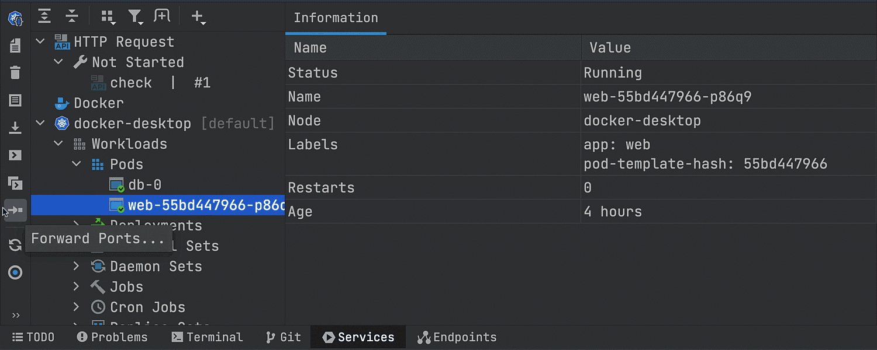Image resolution: width=877 pixels, height=350 pixels.
Task: Open the Group By toolbar dropdown
Action: [x=108, y=16]
